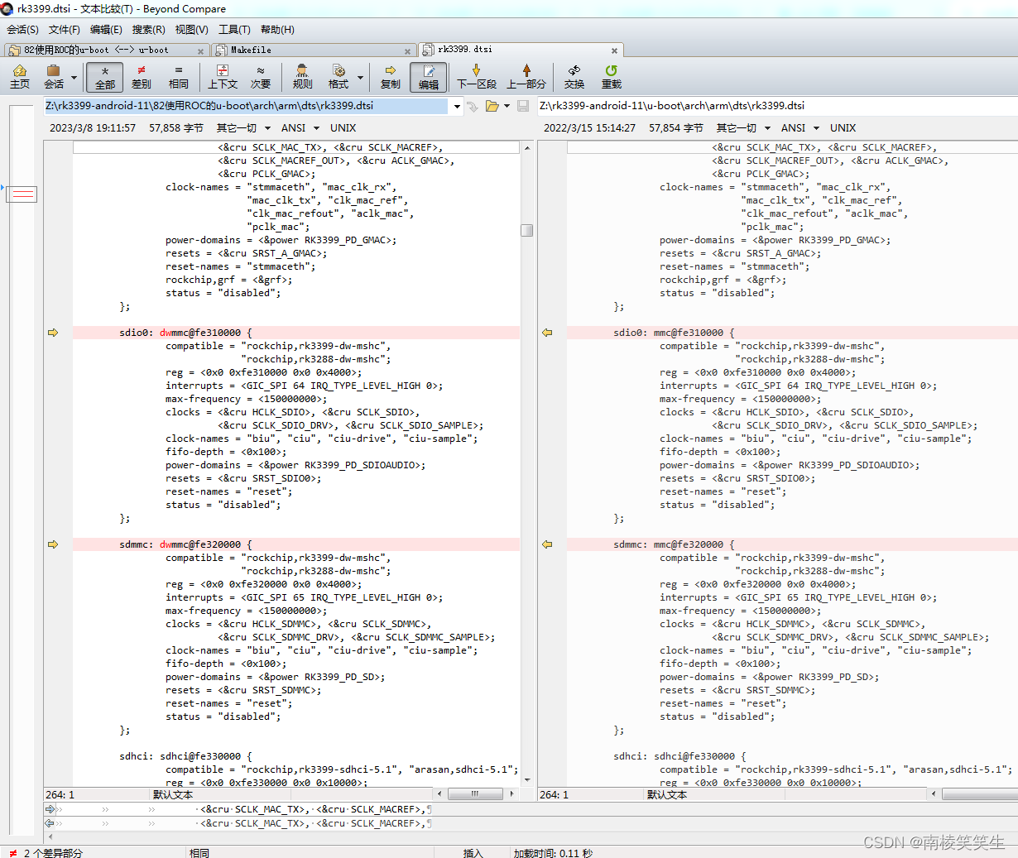Click left pane horizontal scrollbar thumb

tap(475, 793)
